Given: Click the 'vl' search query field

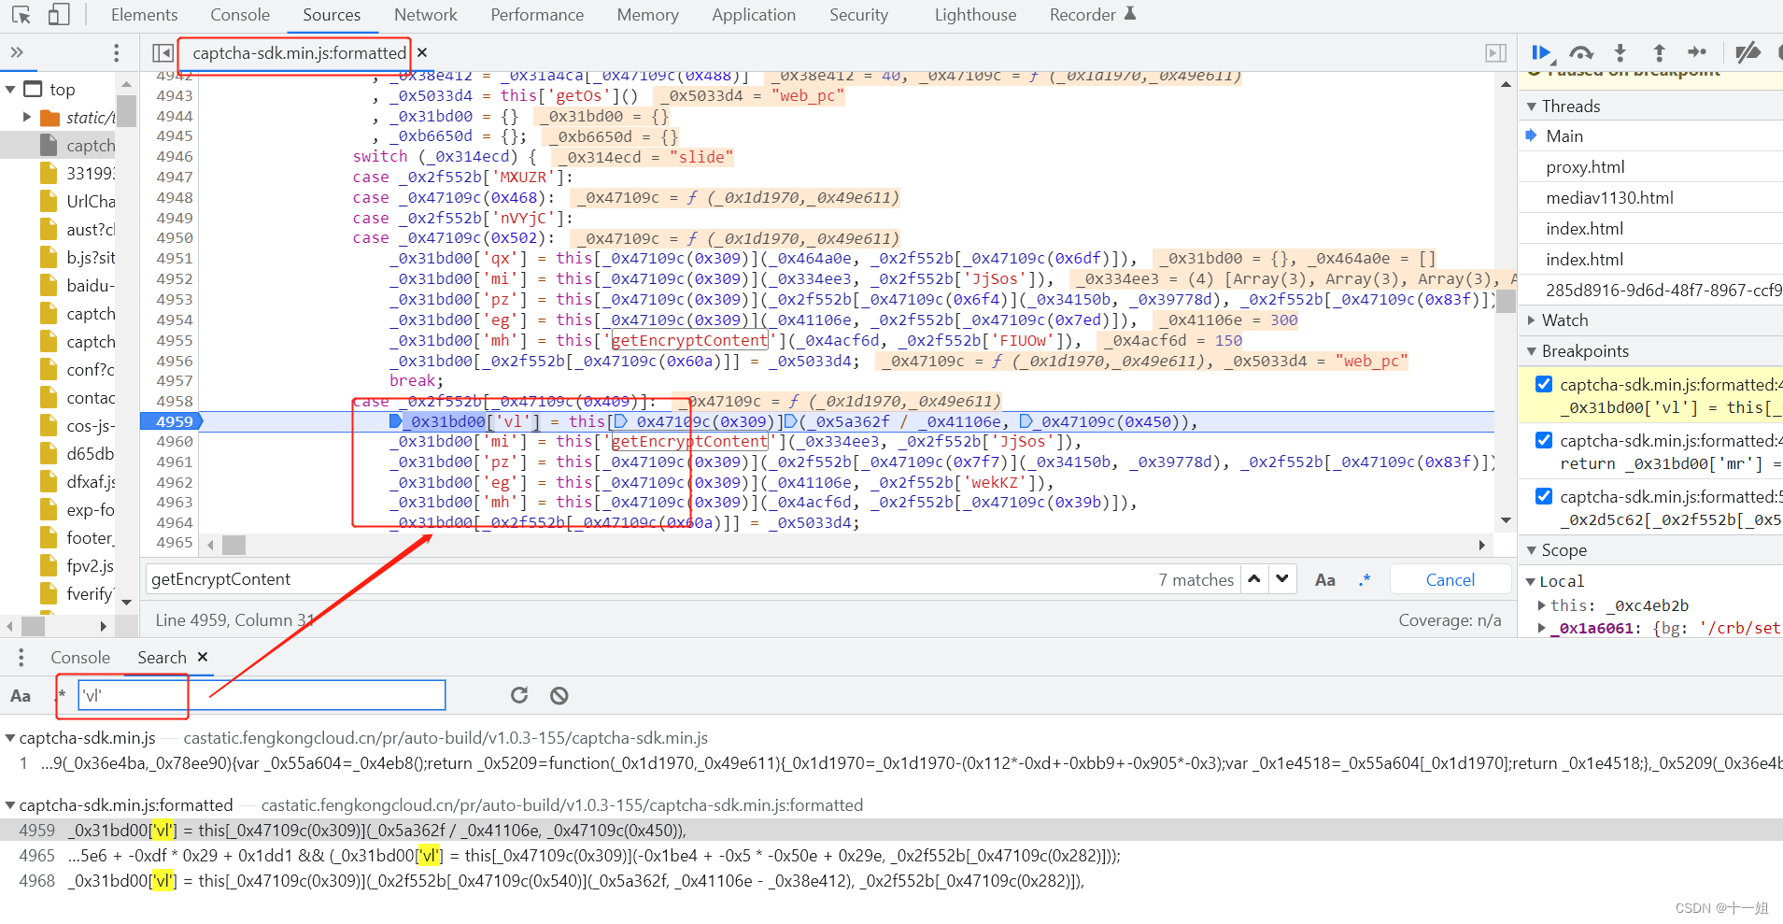Looking at the screenshot, I should (262, 695).
